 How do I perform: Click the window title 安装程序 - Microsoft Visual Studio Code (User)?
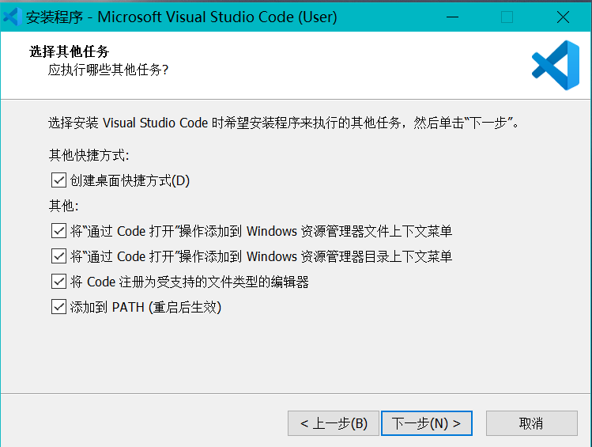tap(181, 17)
